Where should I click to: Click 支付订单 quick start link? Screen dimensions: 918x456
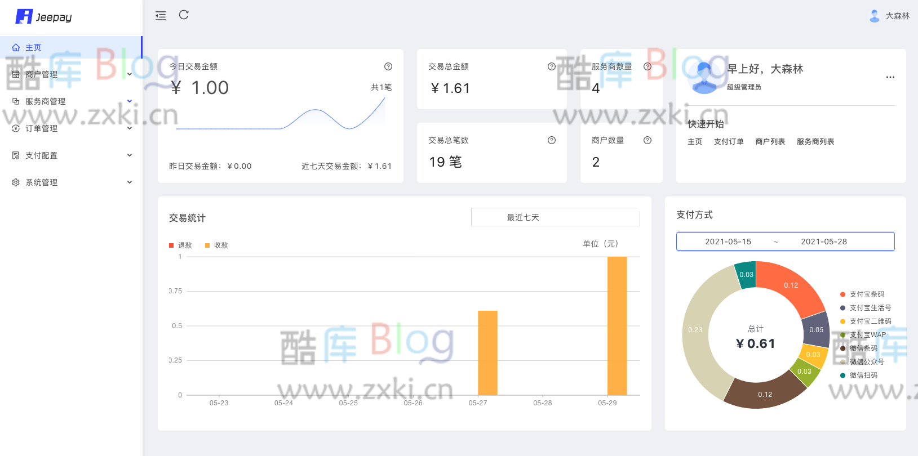[729, 142]
